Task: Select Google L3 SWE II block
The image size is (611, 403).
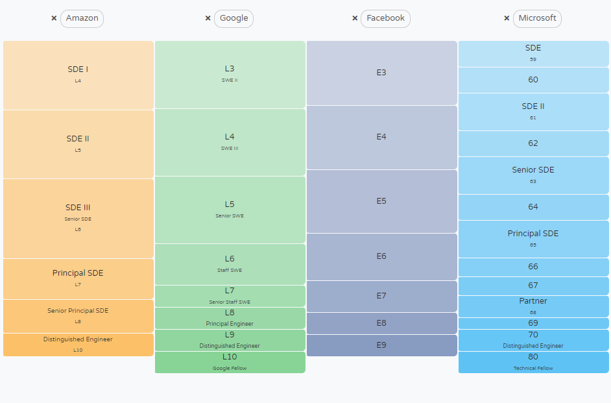Action: (x=230, y=74)
